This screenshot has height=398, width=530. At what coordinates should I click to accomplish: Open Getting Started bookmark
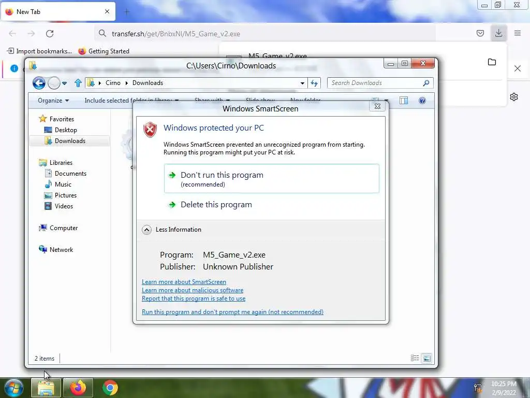tap(104, 51)
